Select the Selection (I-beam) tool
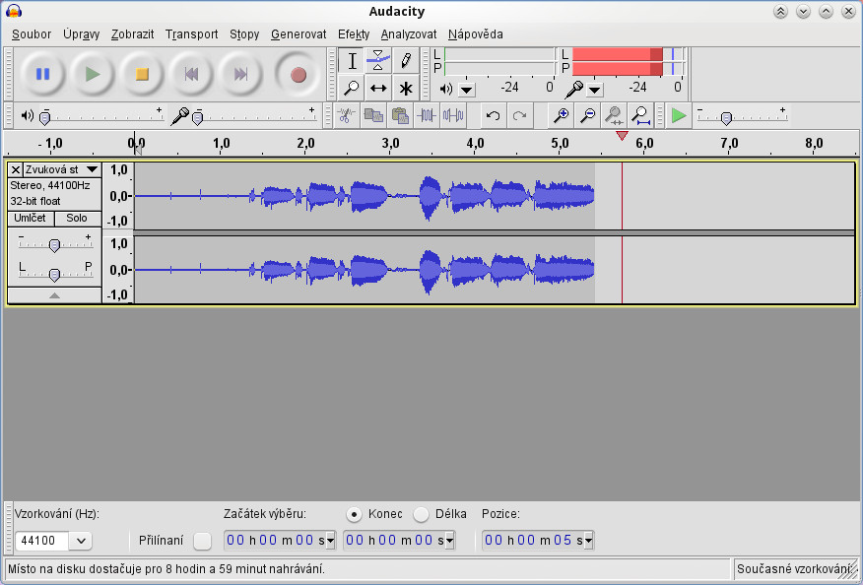Viewport: 863px width, 585px height. 351,60
